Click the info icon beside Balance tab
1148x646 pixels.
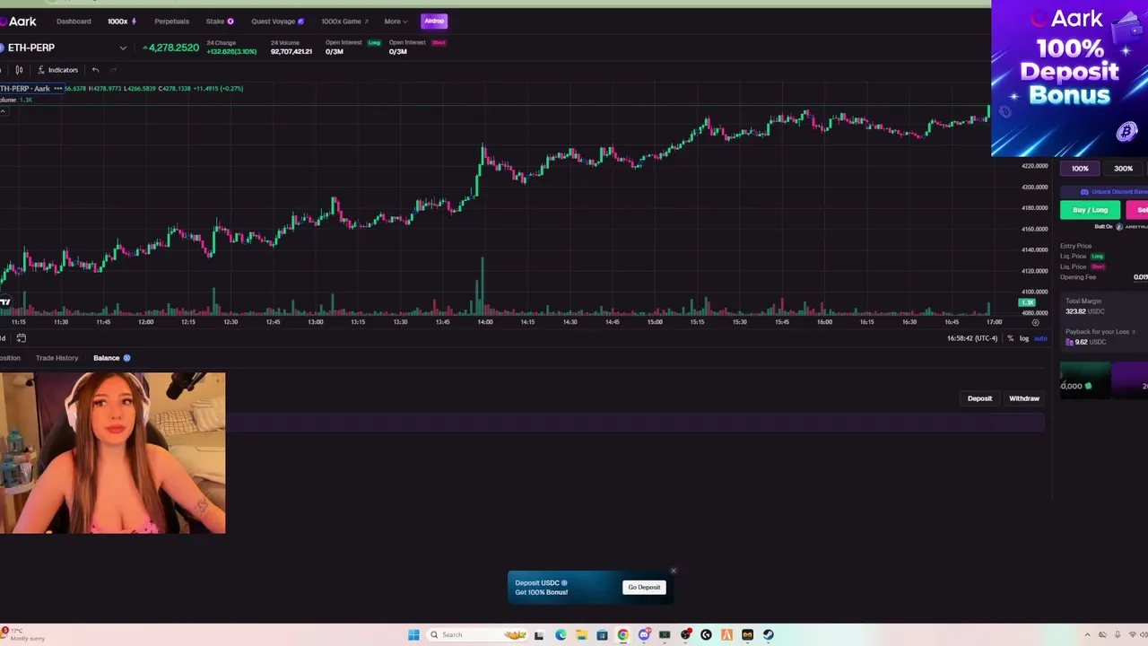click(x=126, y=358)
